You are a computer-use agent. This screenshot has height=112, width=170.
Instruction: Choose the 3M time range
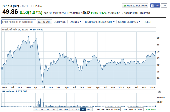point(60,109)
